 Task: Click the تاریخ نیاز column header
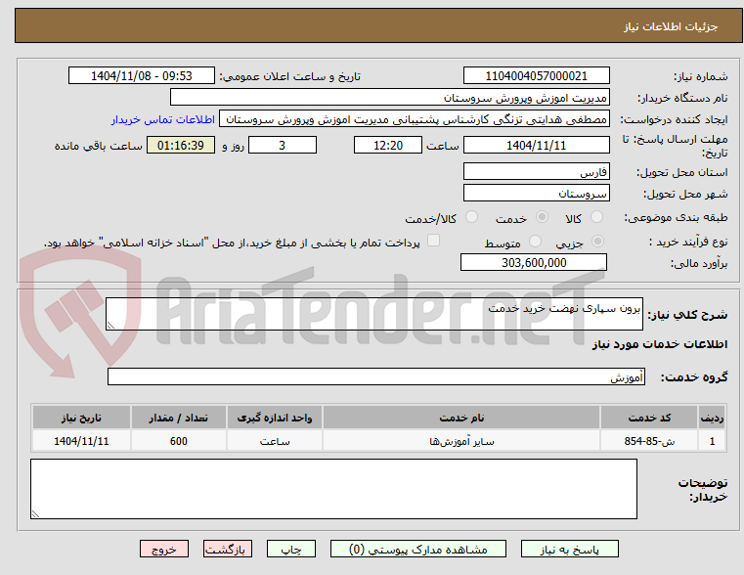click(81, 418)
